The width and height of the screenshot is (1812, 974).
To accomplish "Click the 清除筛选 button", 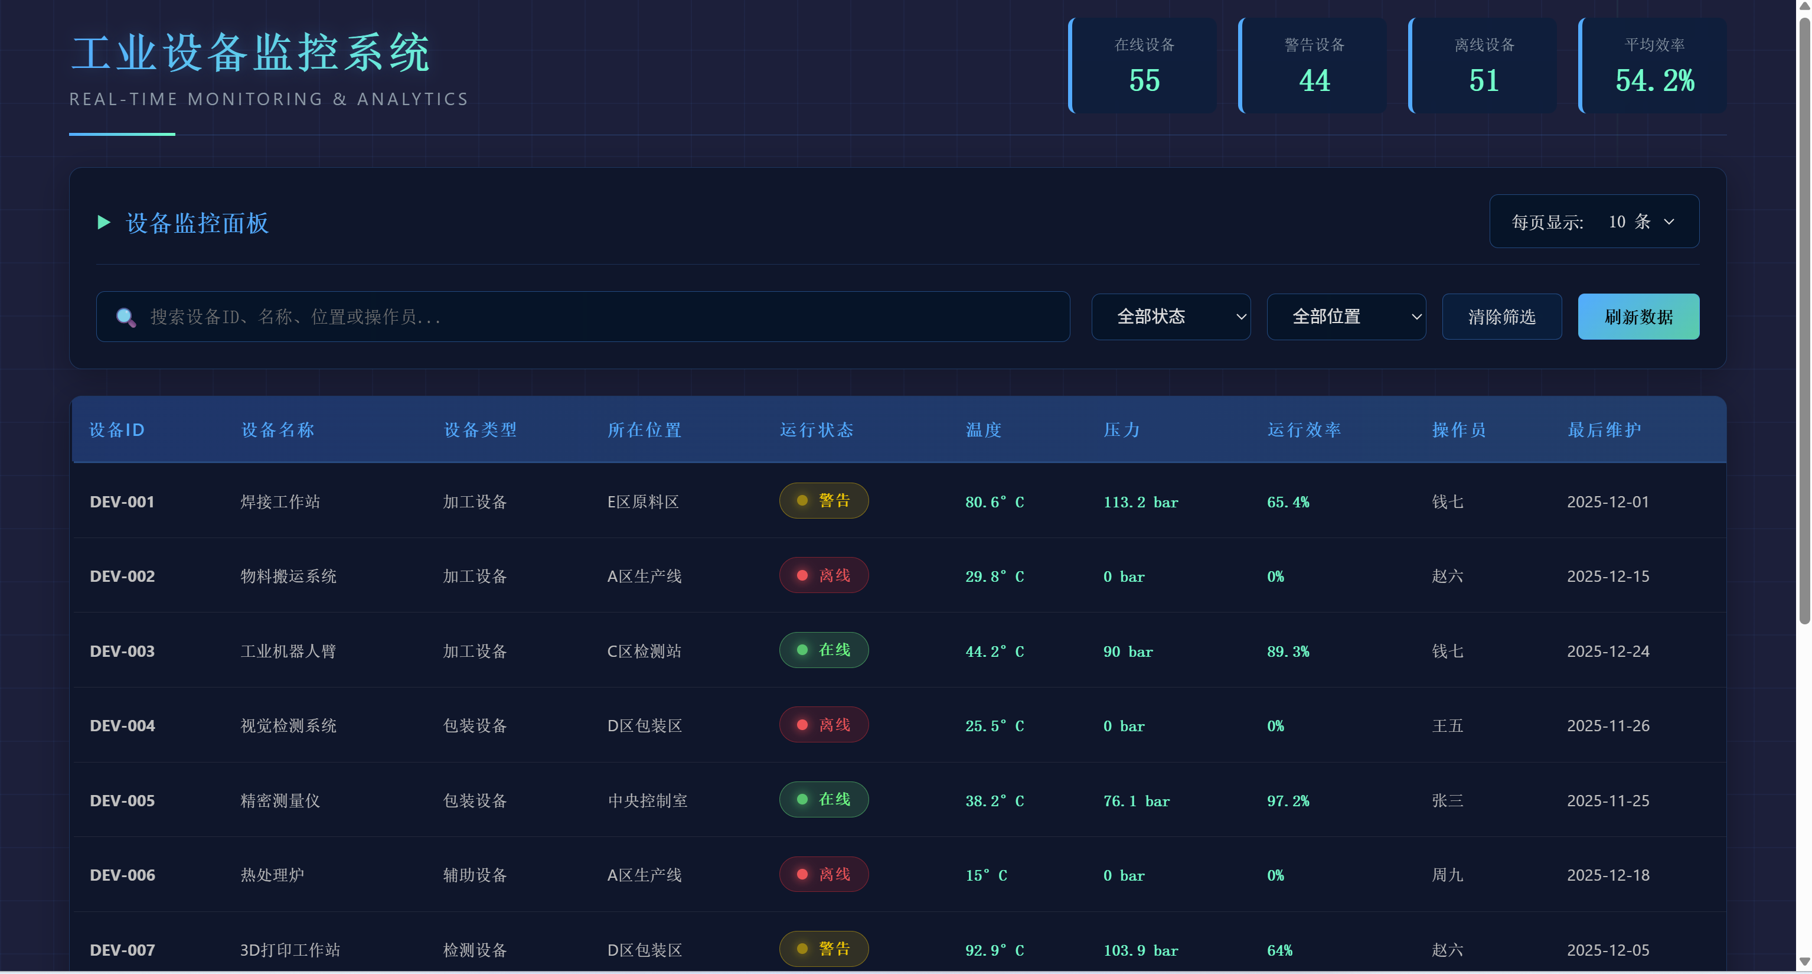I will [x=1501, y=317].
